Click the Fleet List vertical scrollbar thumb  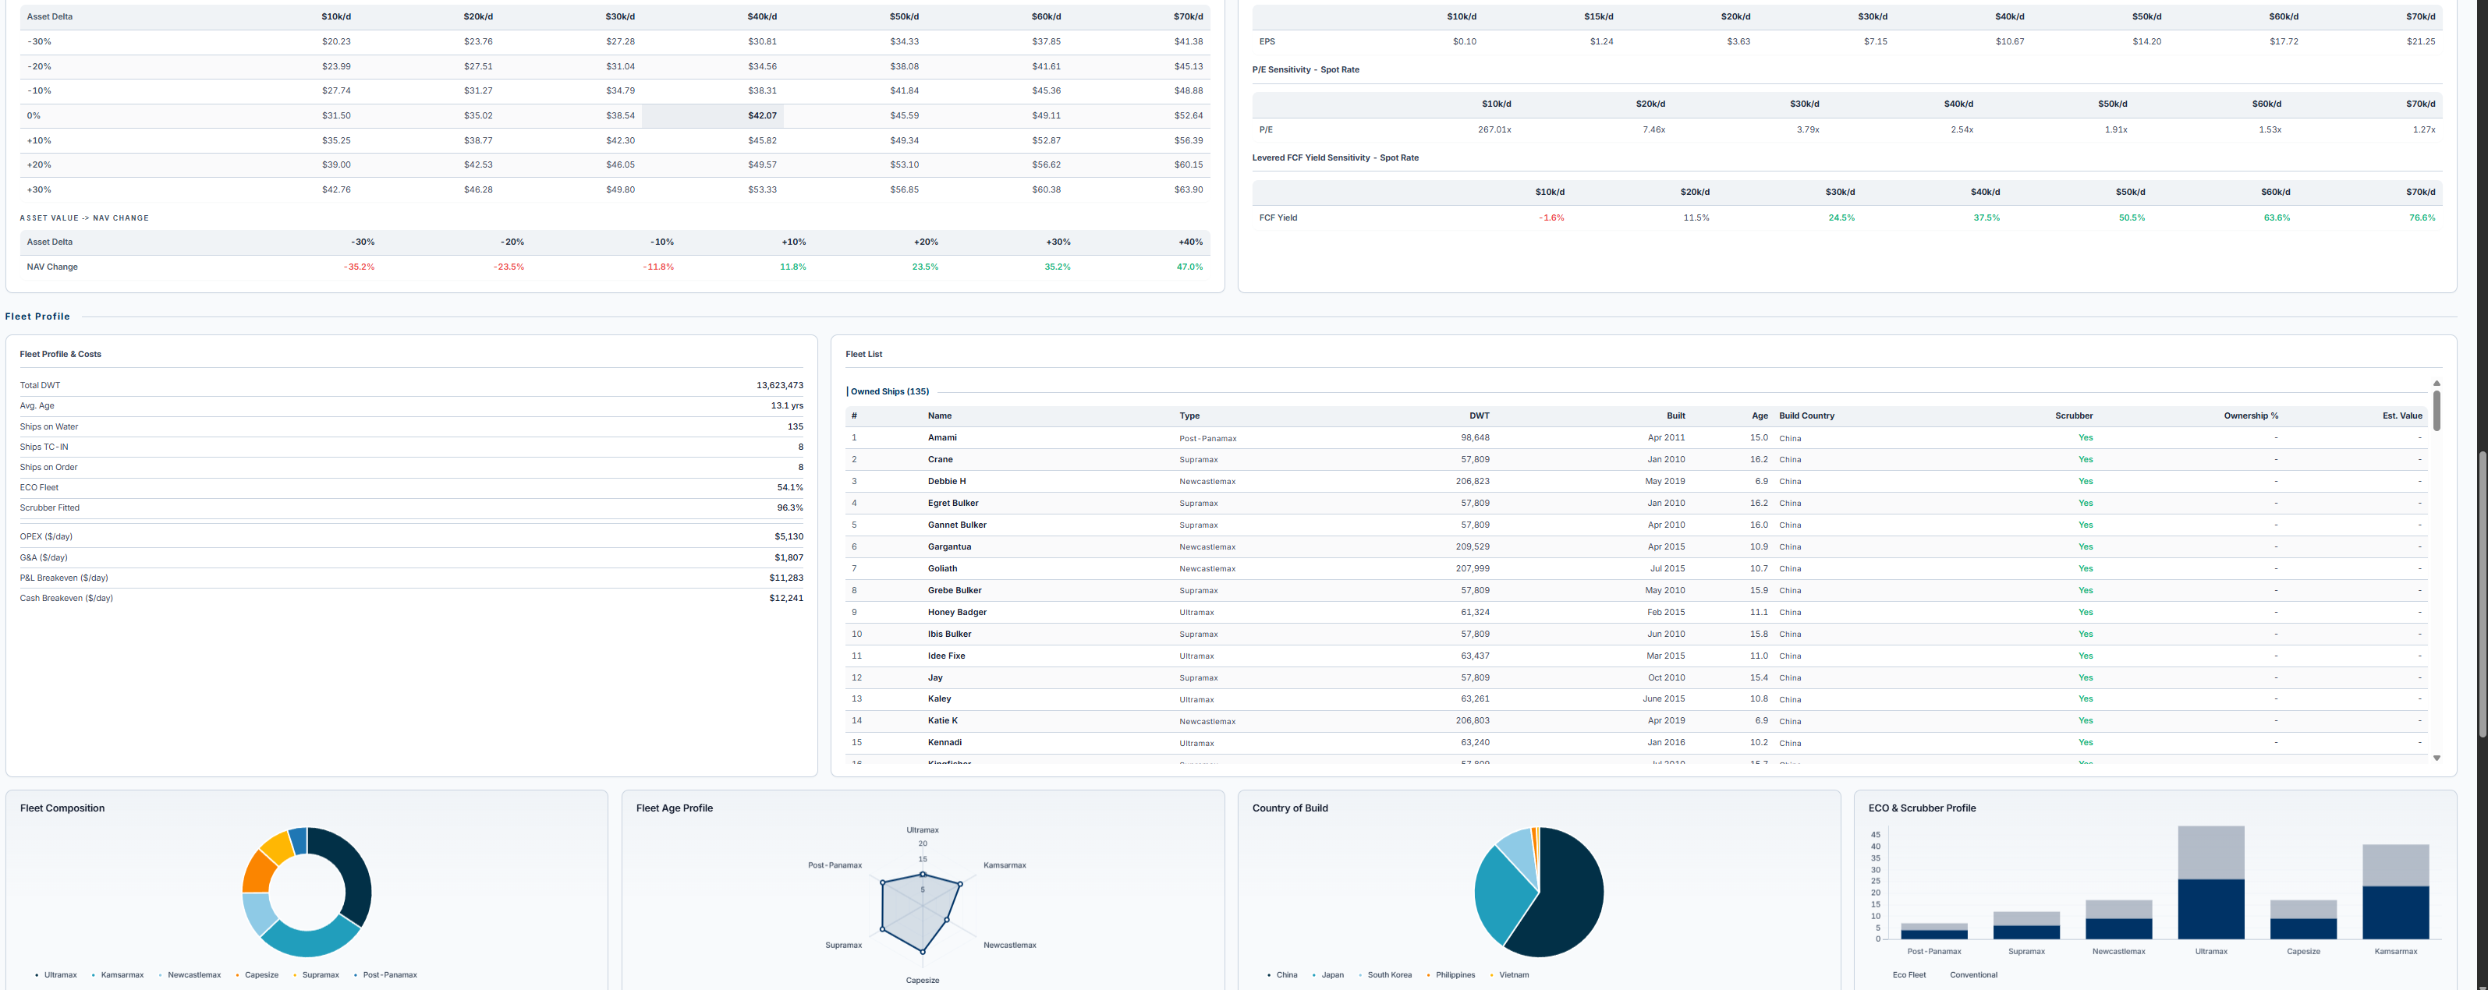2436,410
